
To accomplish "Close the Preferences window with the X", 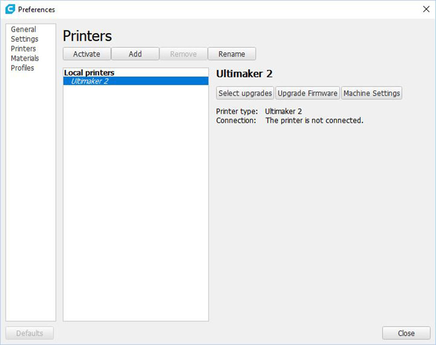I will coord(426,9).
